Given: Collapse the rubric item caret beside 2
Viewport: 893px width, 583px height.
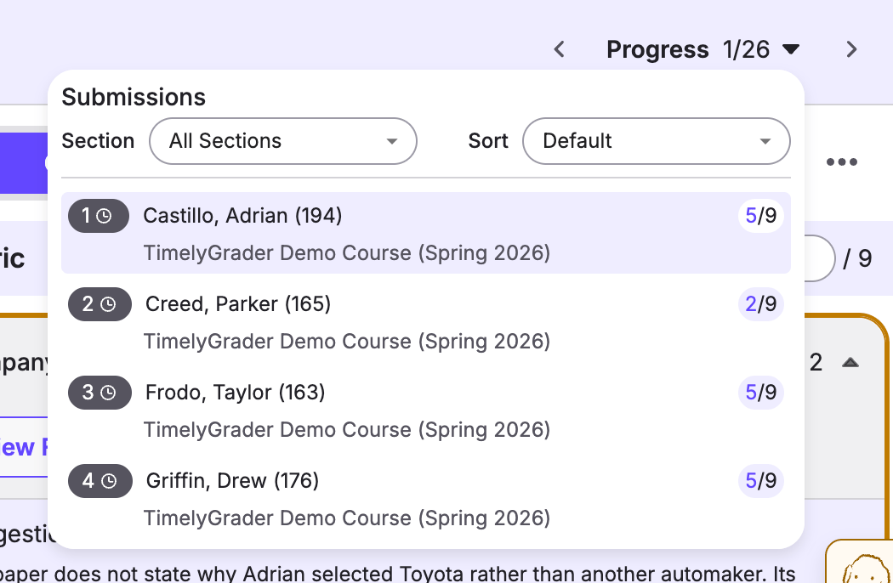Looking at the screenshot, I should [x=850, y=363].
